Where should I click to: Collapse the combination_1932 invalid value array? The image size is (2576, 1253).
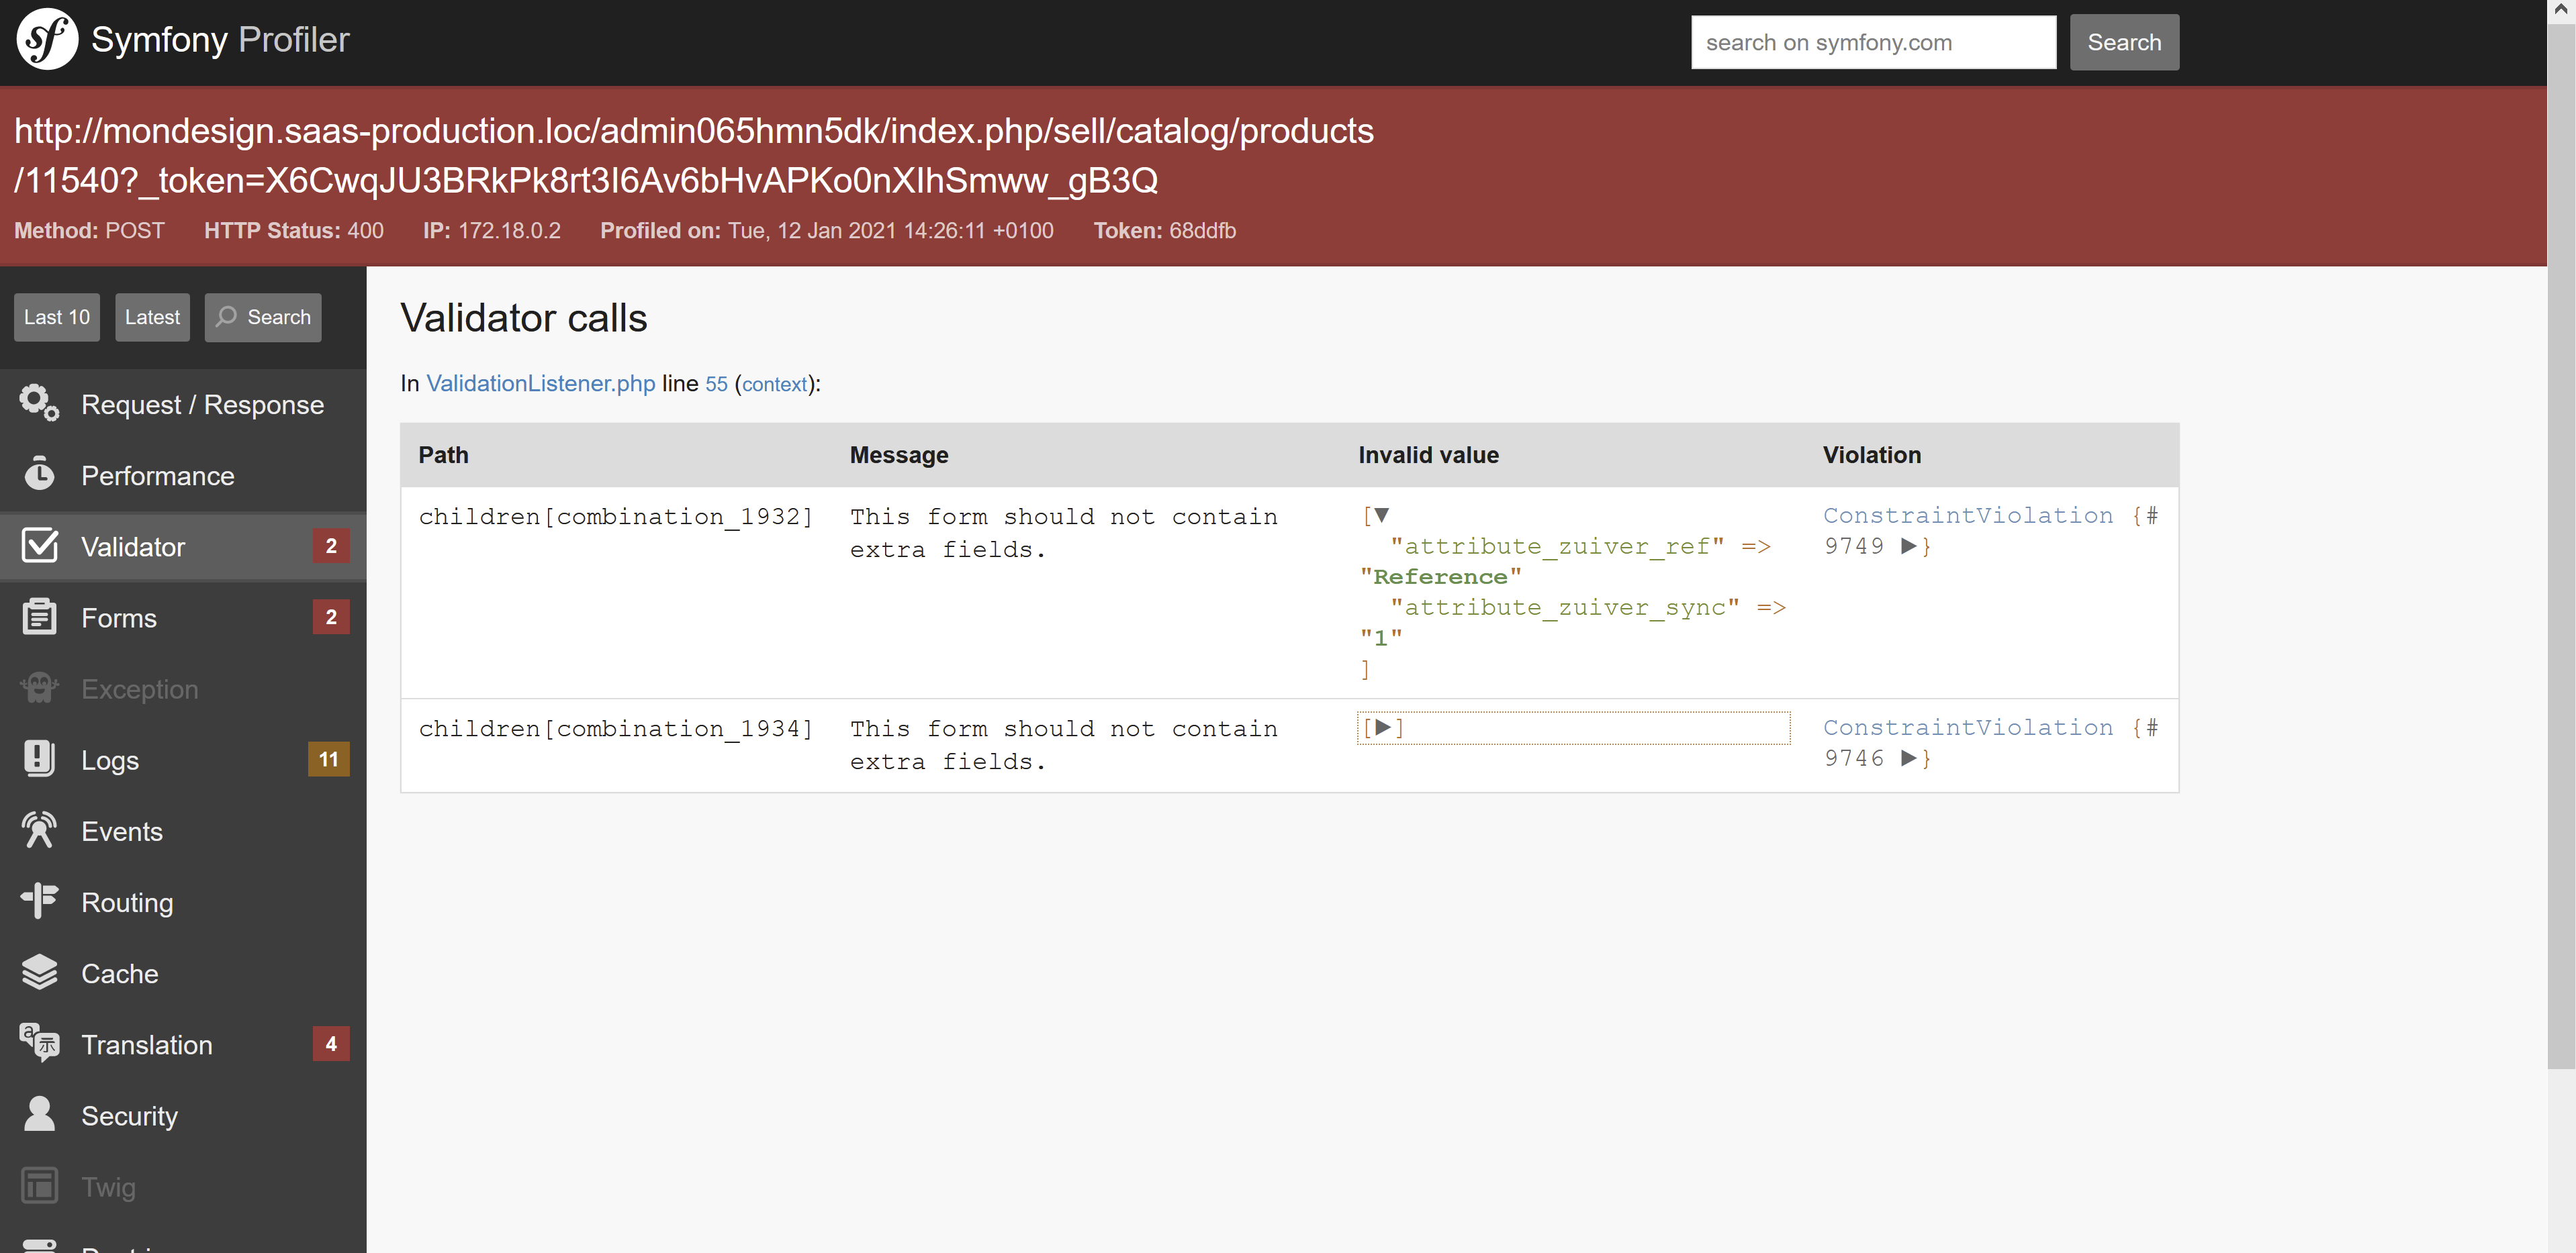1382,515
